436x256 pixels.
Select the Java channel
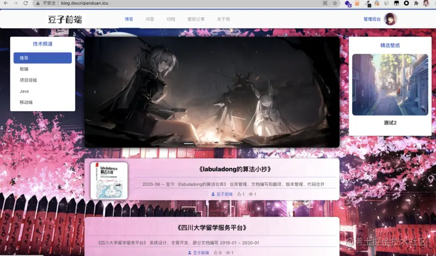tap(43, 91)
